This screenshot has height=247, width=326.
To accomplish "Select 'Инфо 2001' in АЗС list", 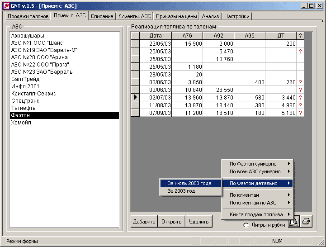I will (x=65, y=86).
